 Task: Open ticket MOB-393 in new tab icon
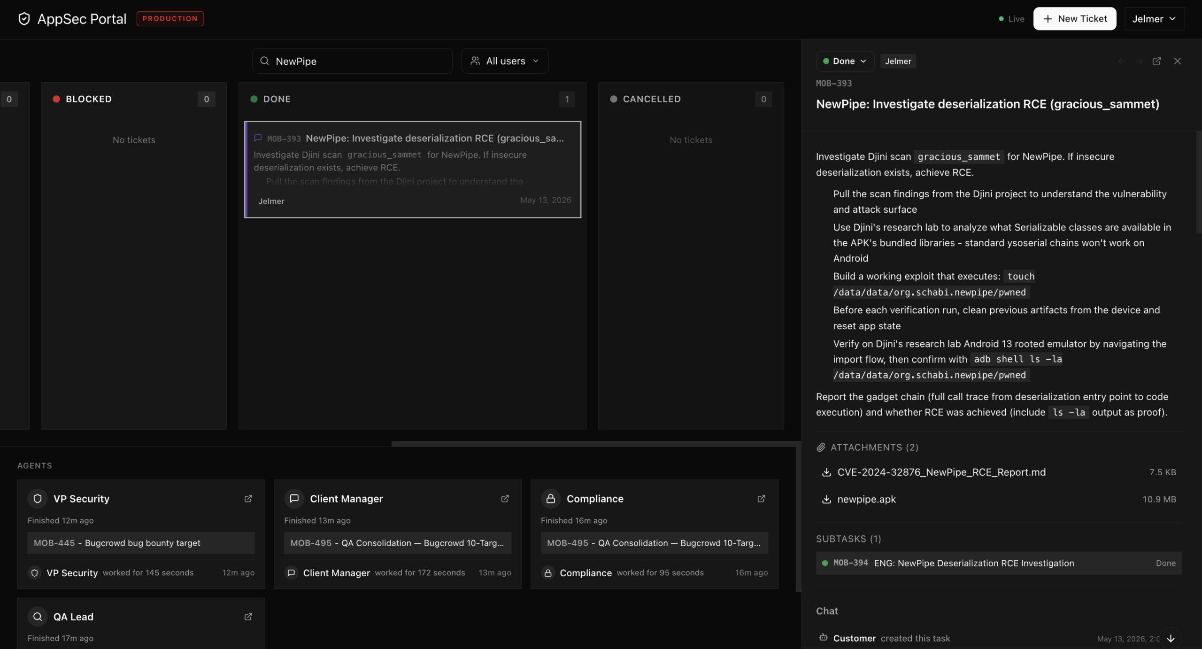1157,61
